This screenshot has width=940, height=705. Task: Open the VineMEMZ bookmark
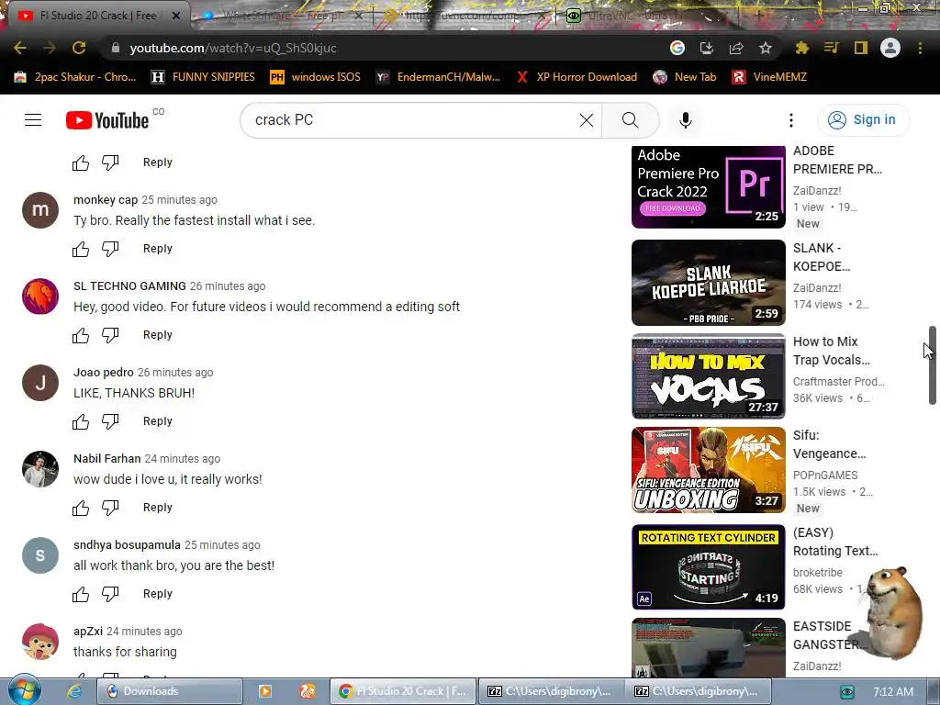pyautogui.click(x=770, y=77)
